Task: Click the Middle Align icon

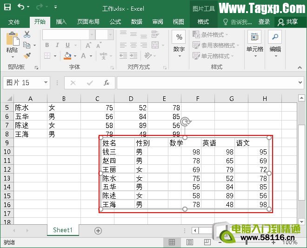Action: point(133,34)
